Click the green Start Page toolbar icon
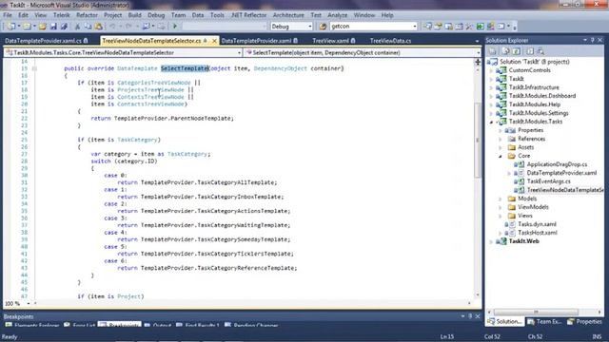Viewport: 609px width, 342px height. [x=480, y=27]
